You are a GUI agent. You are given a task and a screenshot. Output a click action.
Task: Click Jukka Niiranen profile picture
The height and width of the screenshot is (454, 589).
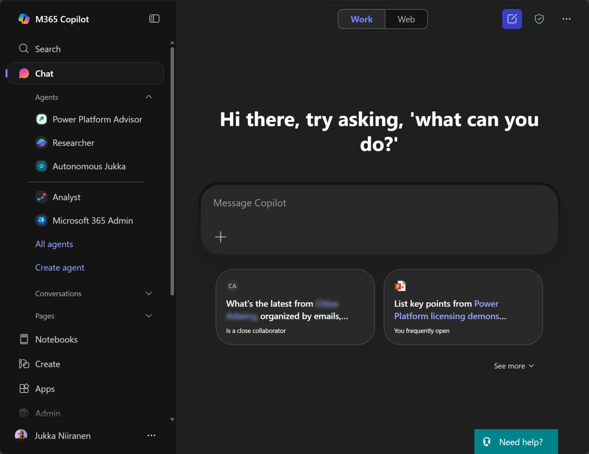21,435
